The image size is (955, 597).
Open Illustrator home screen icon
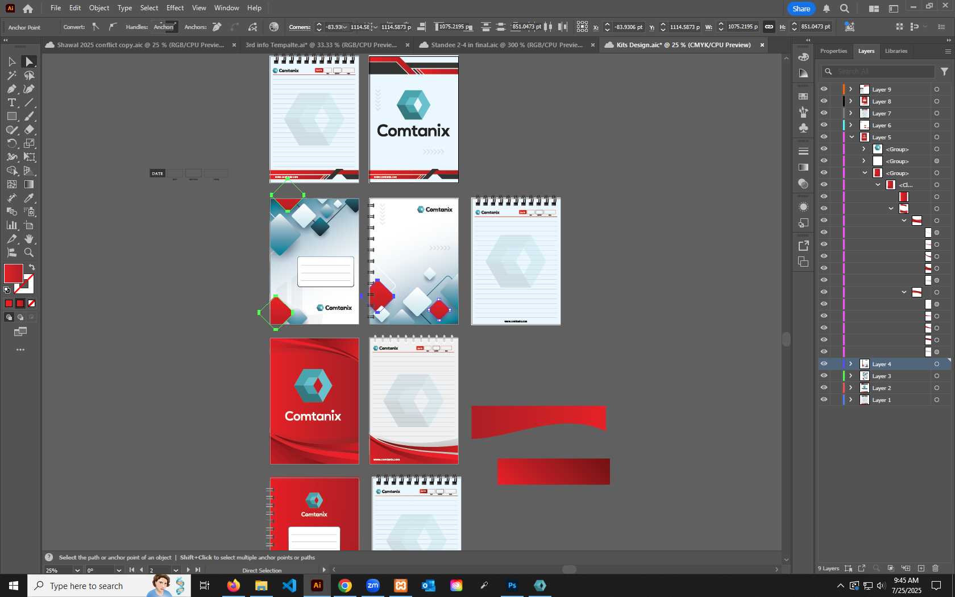(x=28, y=9)
